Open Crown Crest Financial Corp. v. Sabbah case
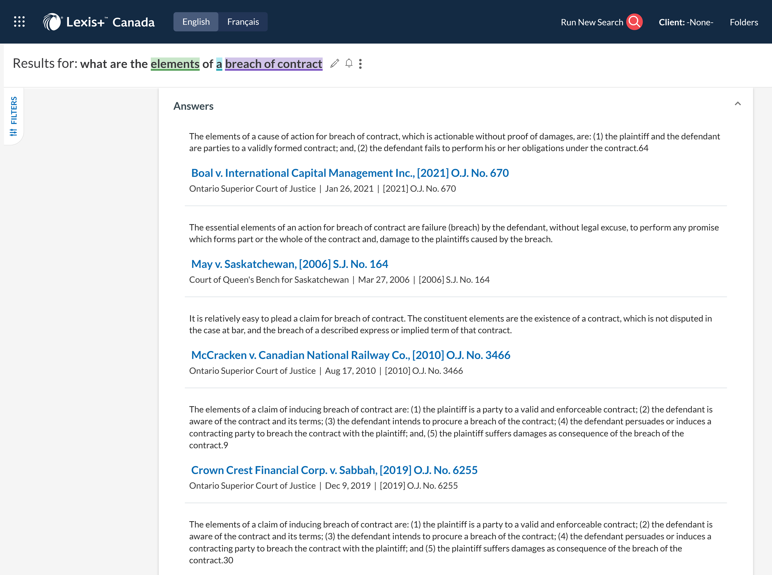Viewport: 772px width, 575px height. click(334, 470)
